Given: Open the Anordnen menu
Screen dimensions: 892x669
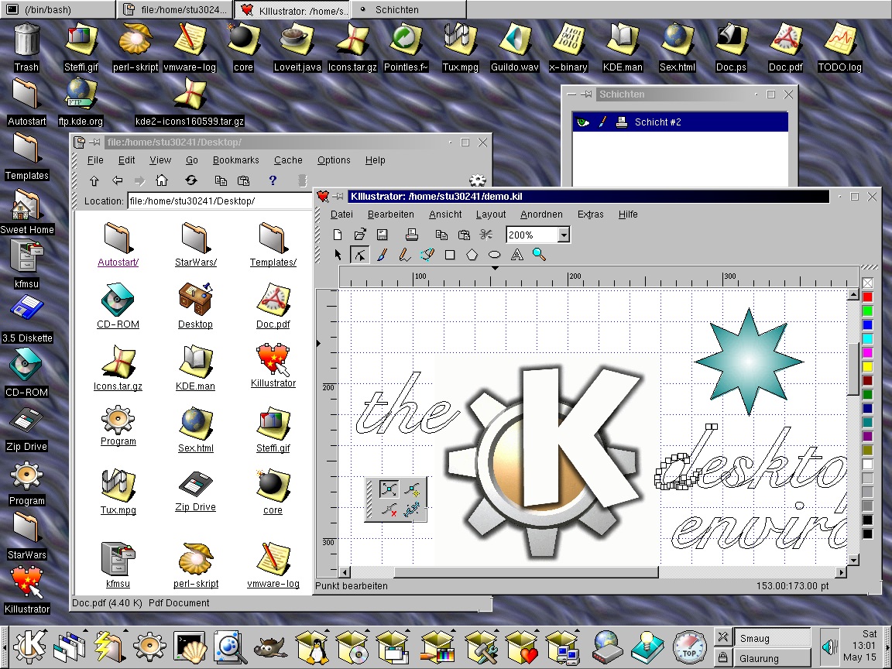Looking at the screenshot, I should (541, 214).
